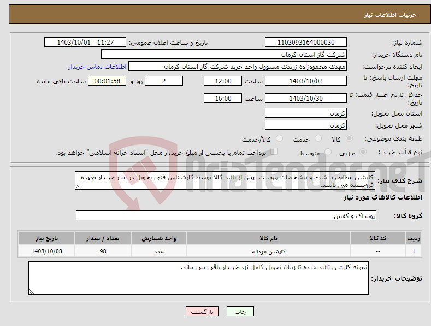Select the کالا/خدمت radio button
Image resolution: width=431 pixels, height=326 pixels.
(279, 138)
